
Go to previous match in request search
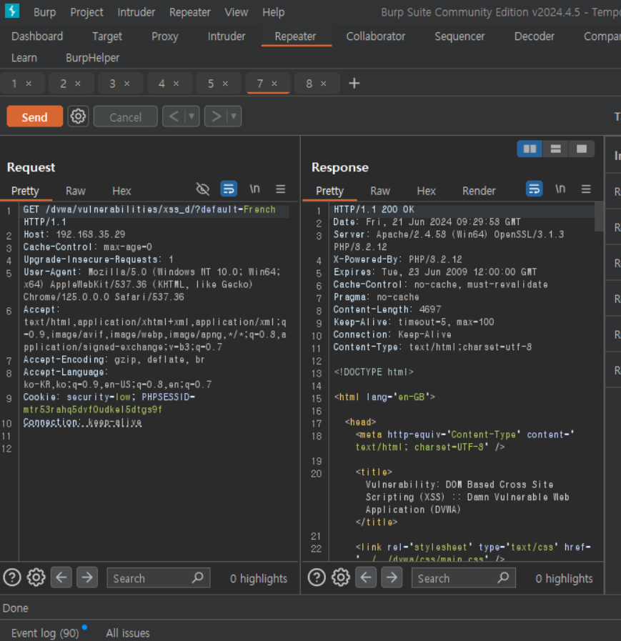tap(61, 577)
